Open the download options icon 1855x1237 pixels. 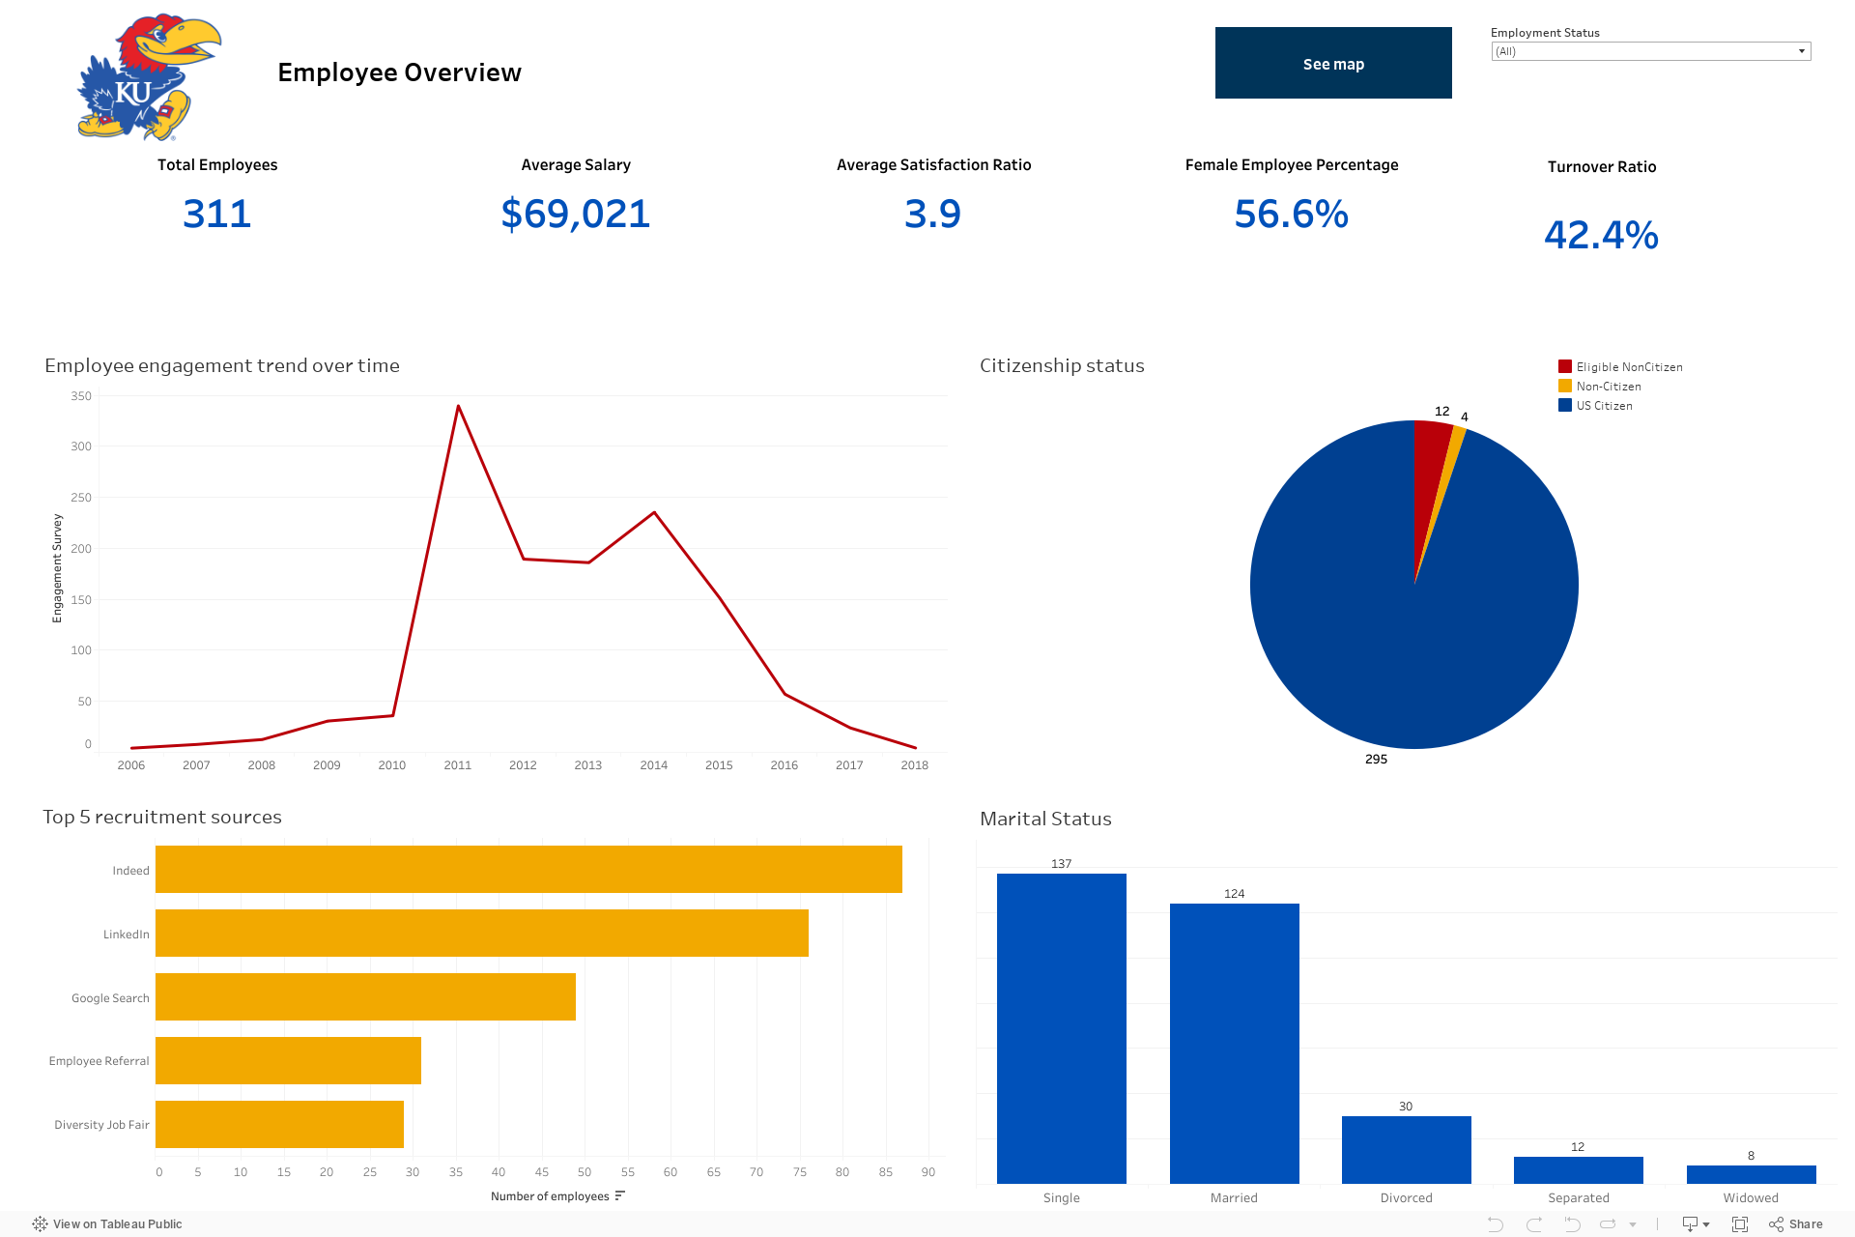point(1696,1224)
